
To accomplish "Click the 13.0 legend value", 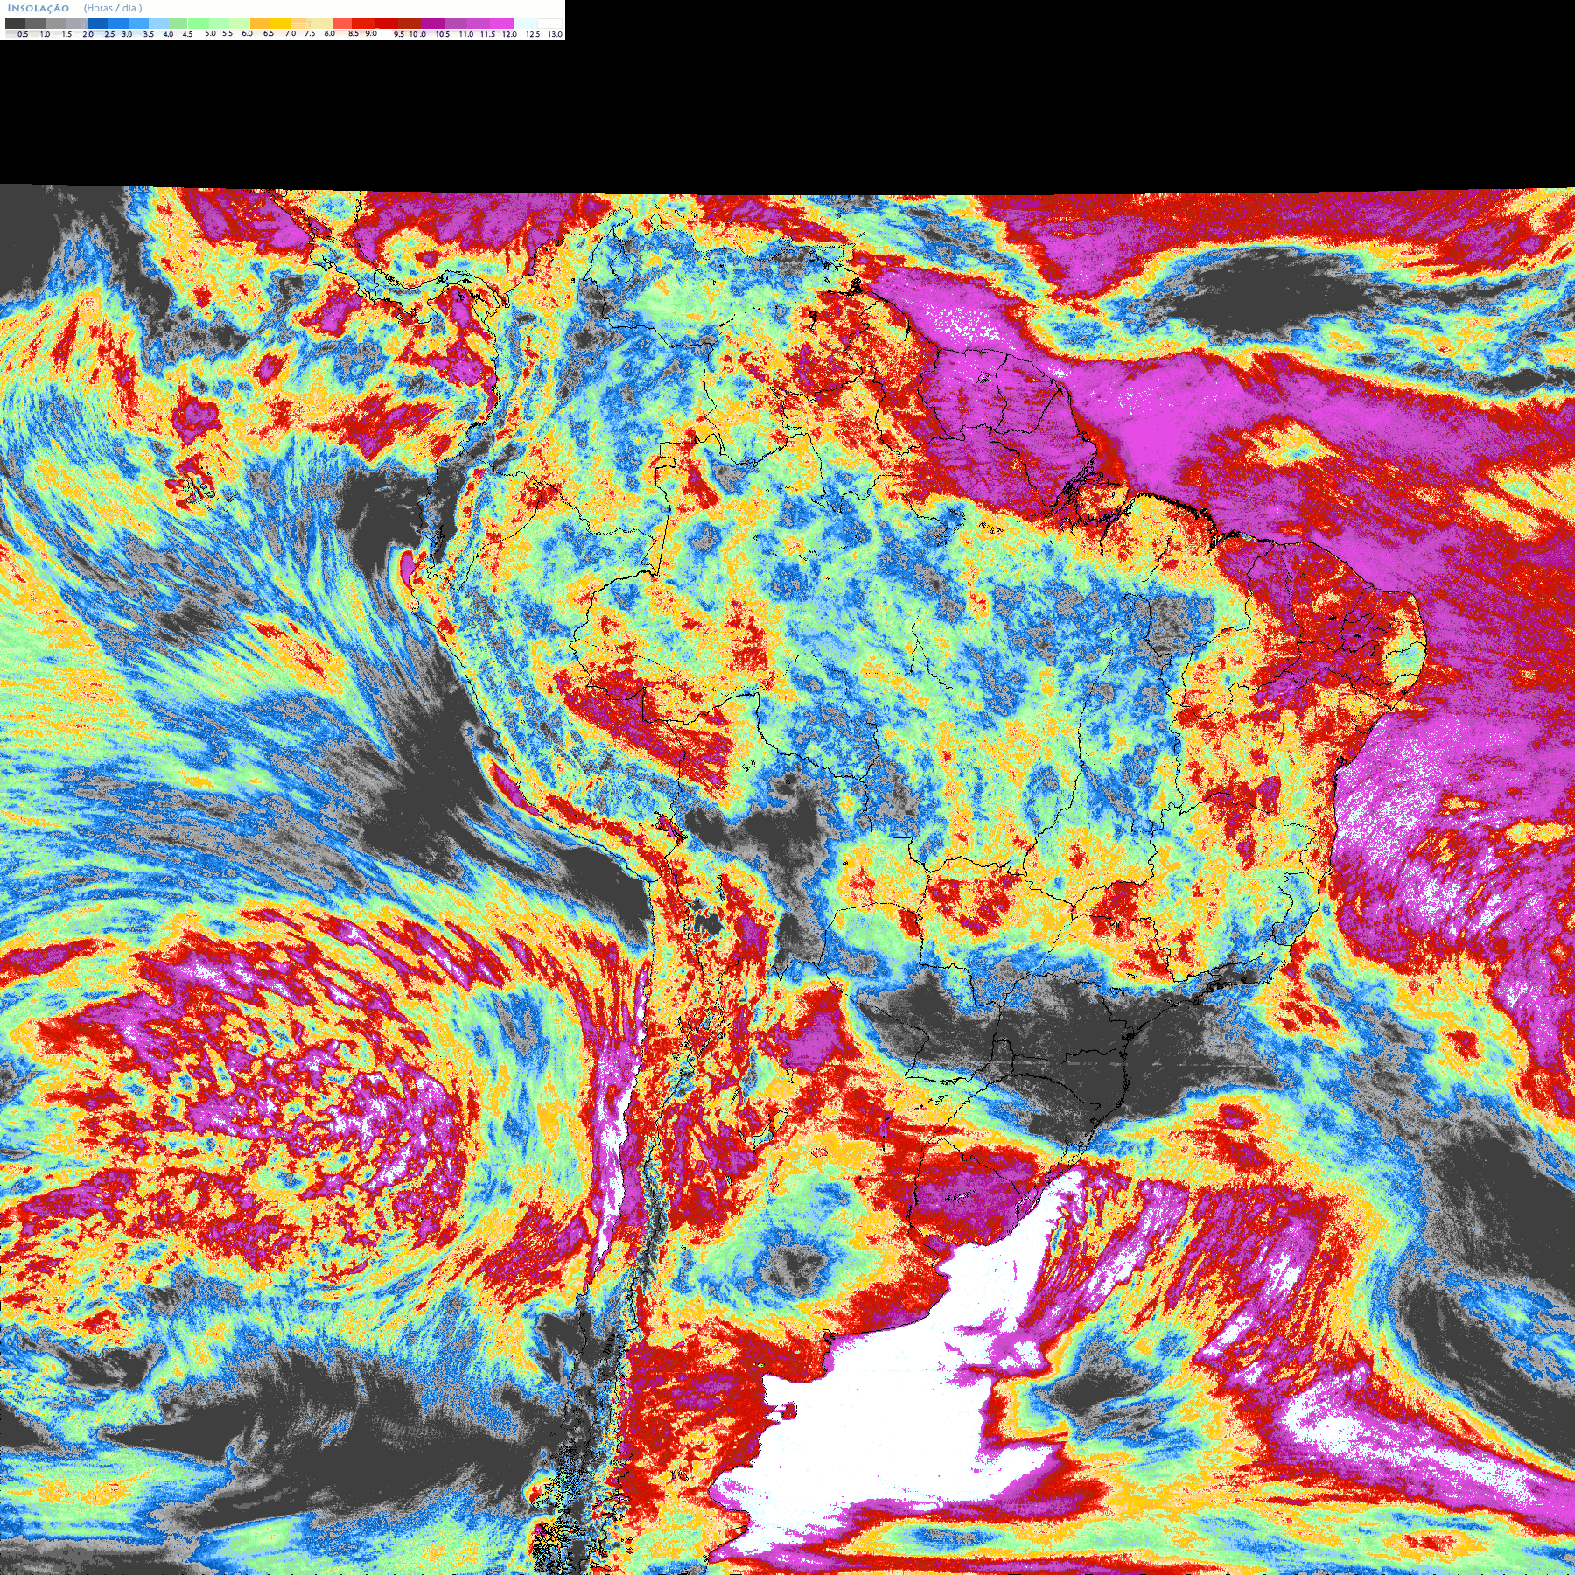I will pyautogui.click(x=556, y=34).
